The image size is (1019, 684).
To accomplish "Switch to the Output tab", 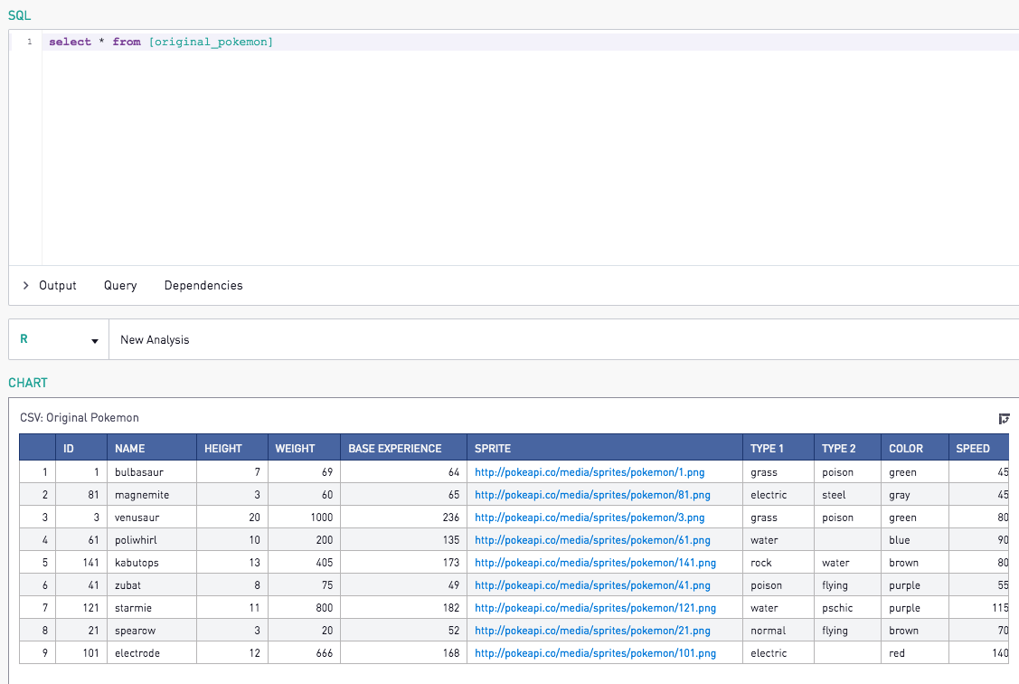I will tap(58, 285).
